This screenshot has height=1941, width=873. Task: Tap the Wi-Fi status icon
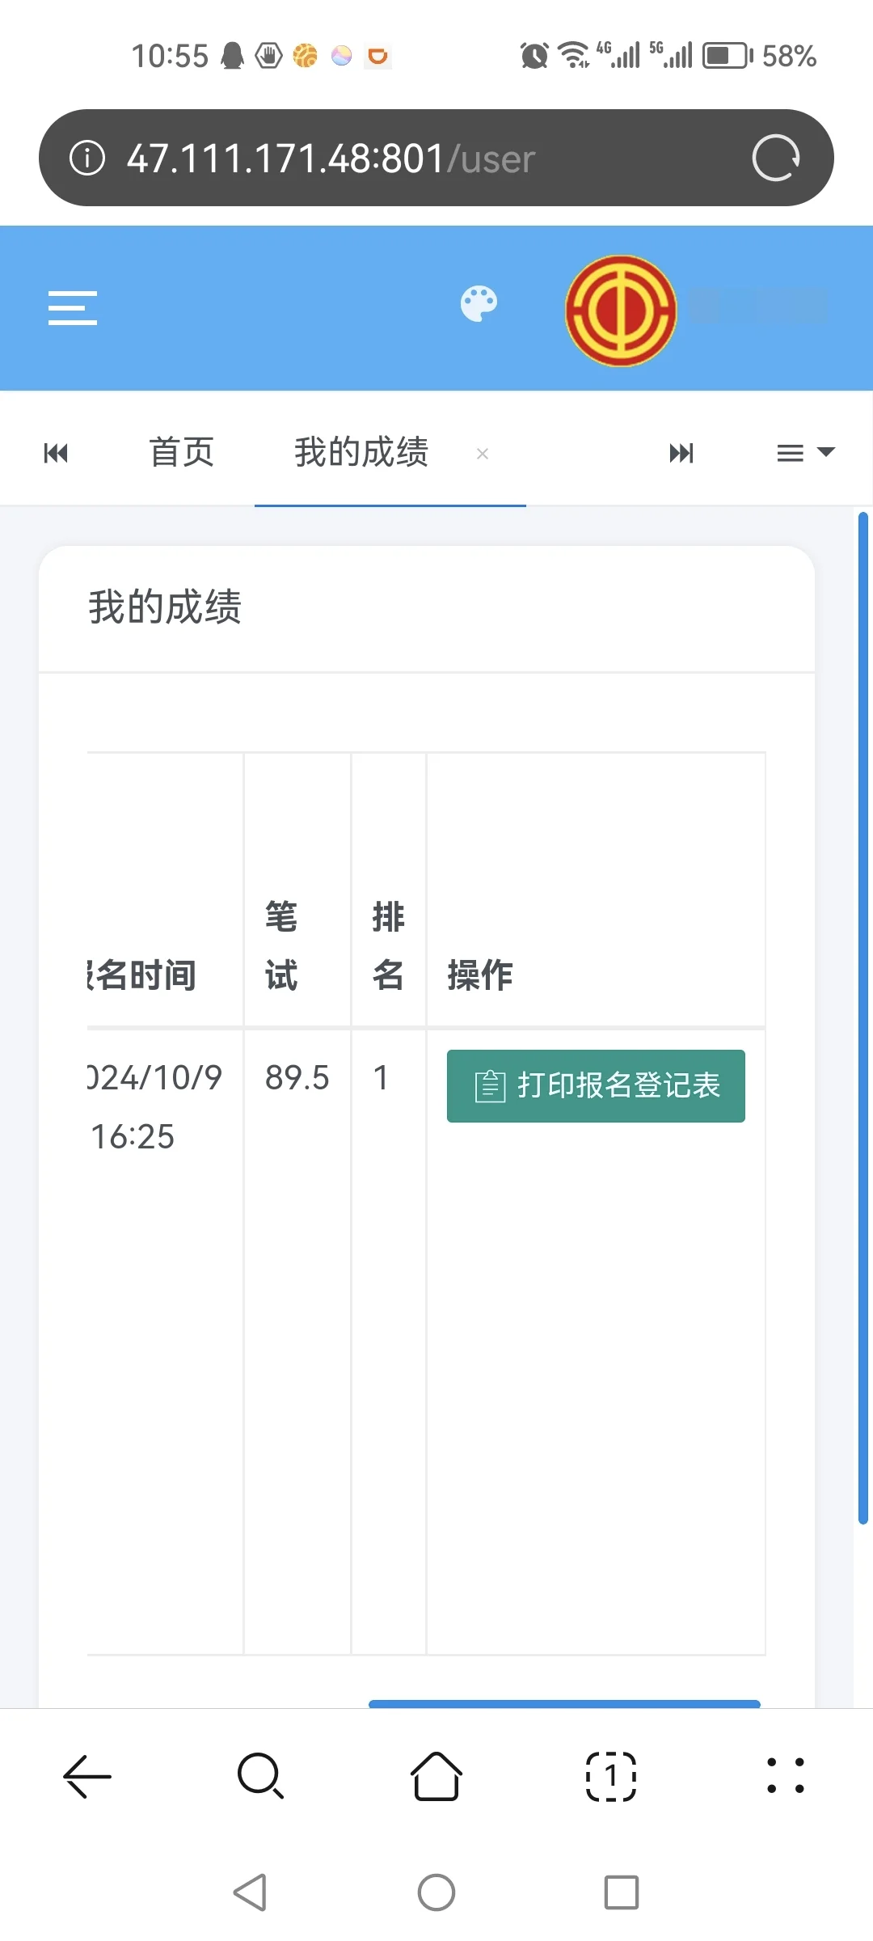pos(574,56)
